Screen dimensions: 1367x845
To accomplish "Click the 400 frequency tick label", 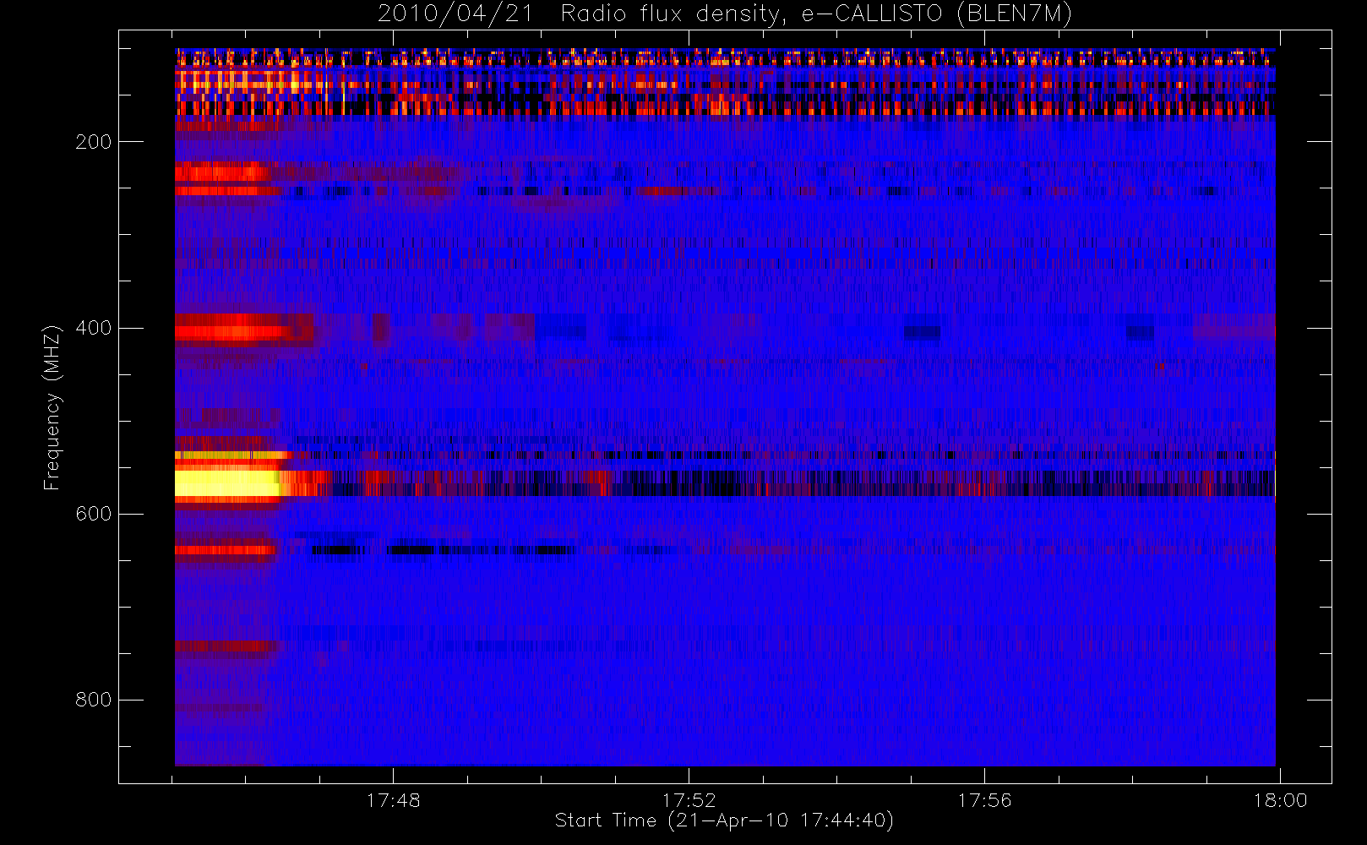I will coord(94,328).
